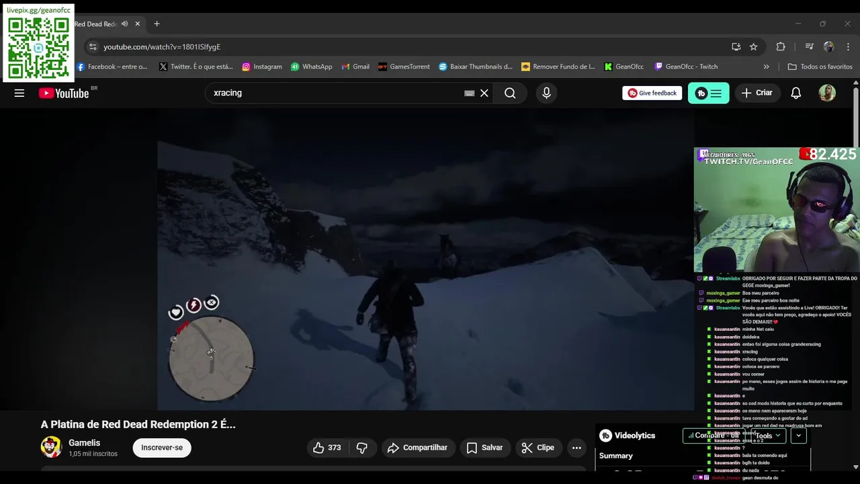The image size is (860, 484).
Task: Open the on-screen keyboard in search box
Action: 470,93
